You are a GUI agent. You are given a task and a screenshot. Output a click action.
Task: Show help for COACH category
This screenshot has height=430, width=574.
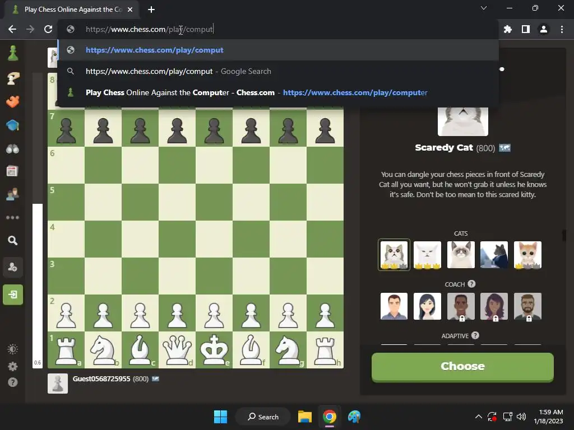471,284
